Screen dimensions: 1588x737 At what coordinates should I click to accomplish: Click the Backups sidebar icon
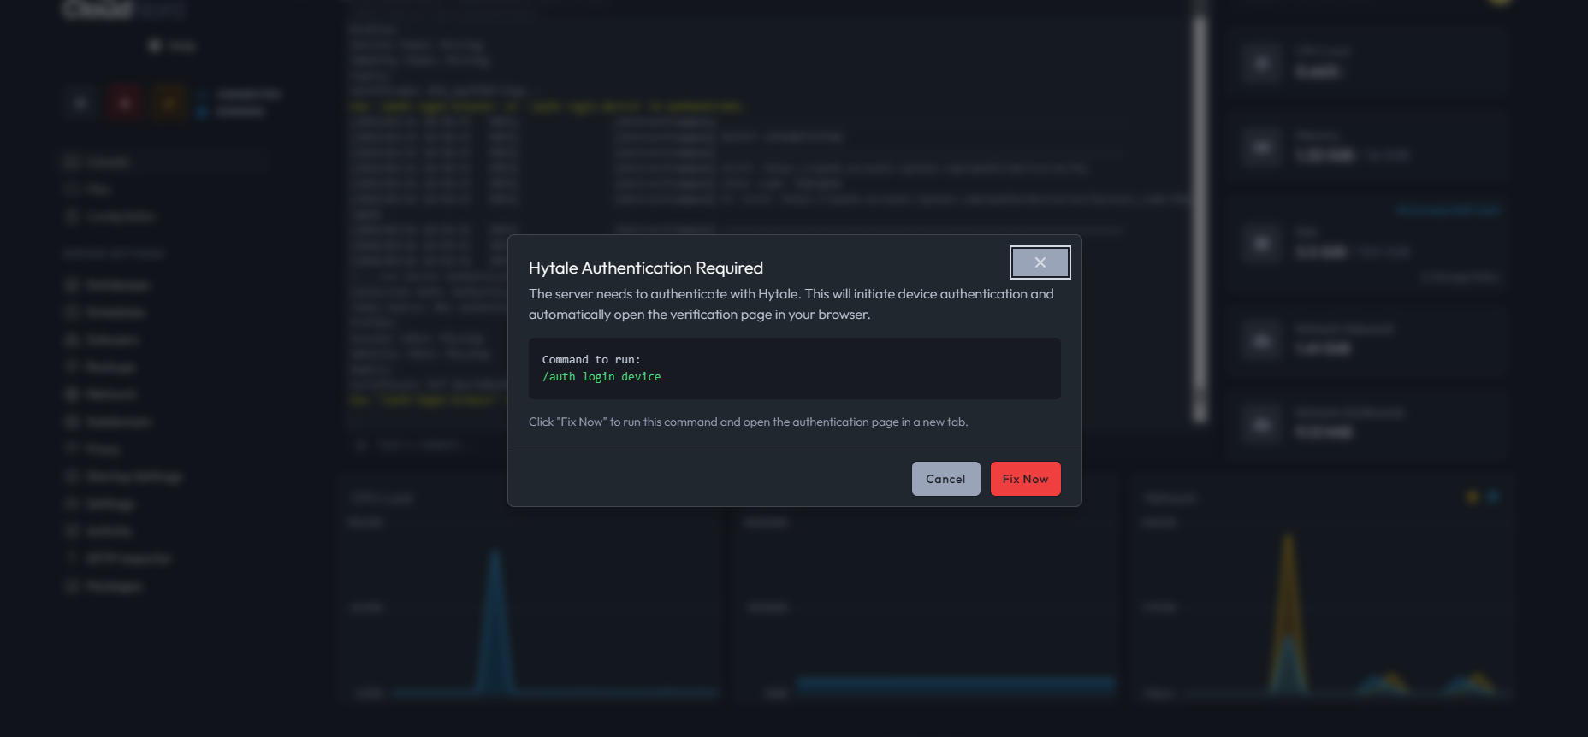click(72, 367)
